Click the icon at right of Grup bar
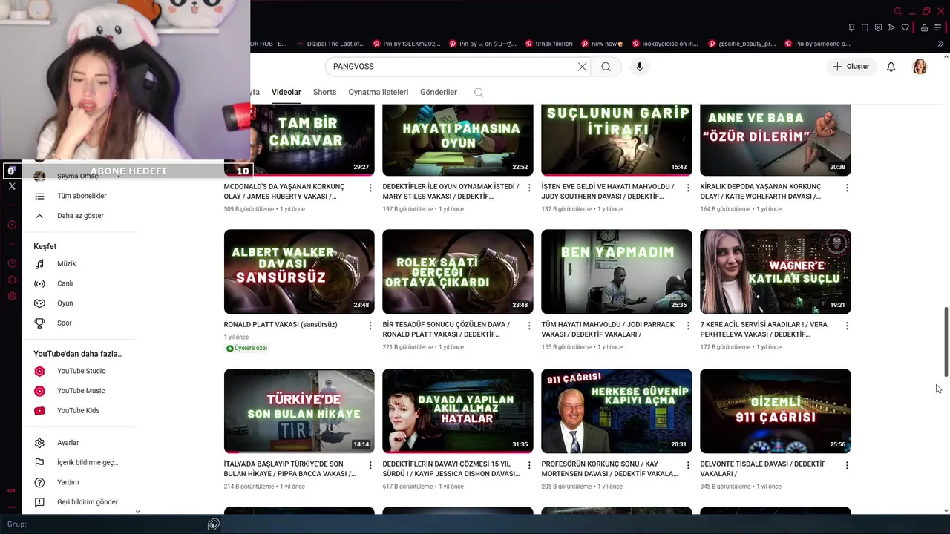Image resolution: width=950 pixels, height=534 pixels. click(214, 524)
